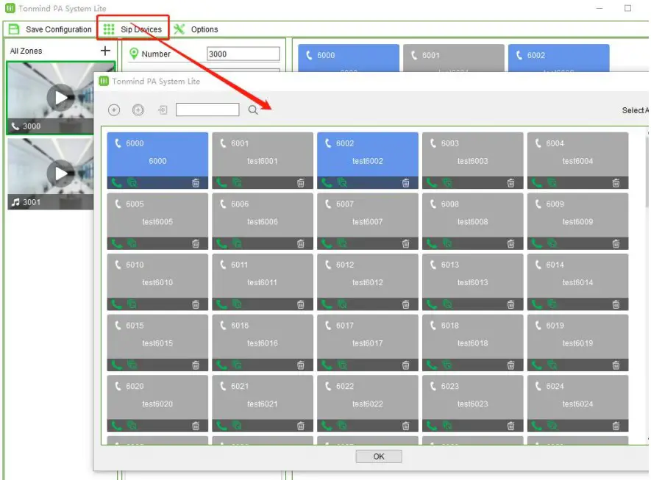Viewport: 651px width, 480px height.
Task: Start a search using the magnifier icon
Action: (254, 110)
